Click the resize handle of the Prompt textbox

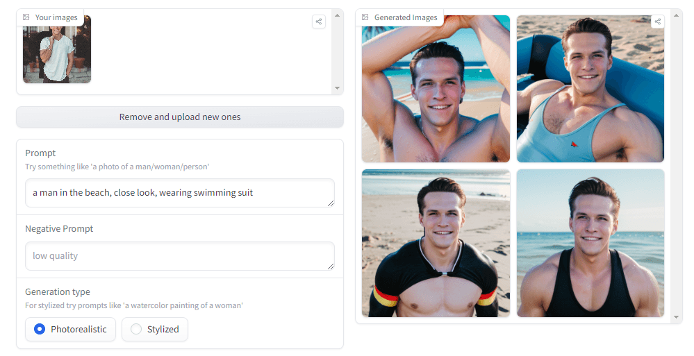pyautogui.click(x=331, y=203)
